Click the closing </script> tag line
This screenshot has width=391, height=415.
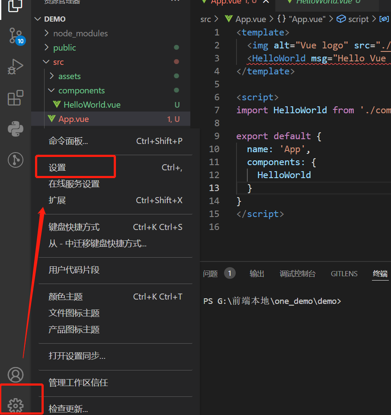point(260,214)
